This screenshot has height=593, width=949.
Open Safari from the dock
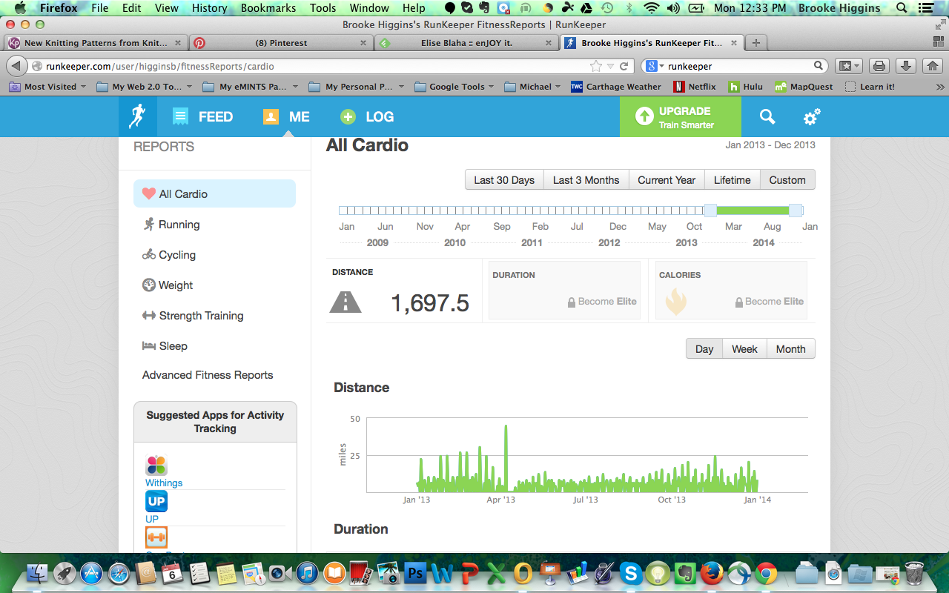tap(119, 573)
